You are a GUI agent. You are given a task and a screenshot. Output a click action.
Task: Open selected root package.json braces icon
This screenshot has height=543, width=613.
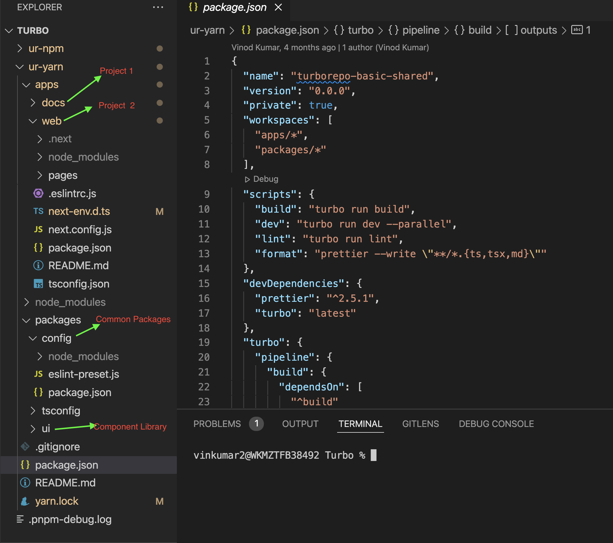tap(25, 465)
